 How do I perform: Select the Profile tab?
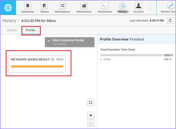30,30
